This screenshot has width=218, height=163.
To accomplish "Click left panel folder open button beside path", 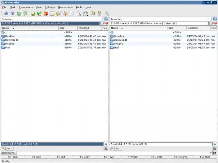I will (106, 19).
